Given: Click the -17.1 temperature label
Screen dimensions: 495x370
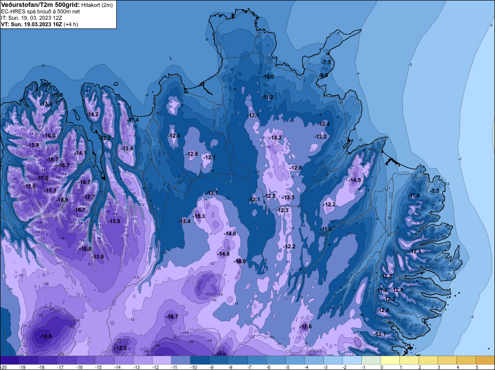Looking at the screenshot, I should [50, 190].
